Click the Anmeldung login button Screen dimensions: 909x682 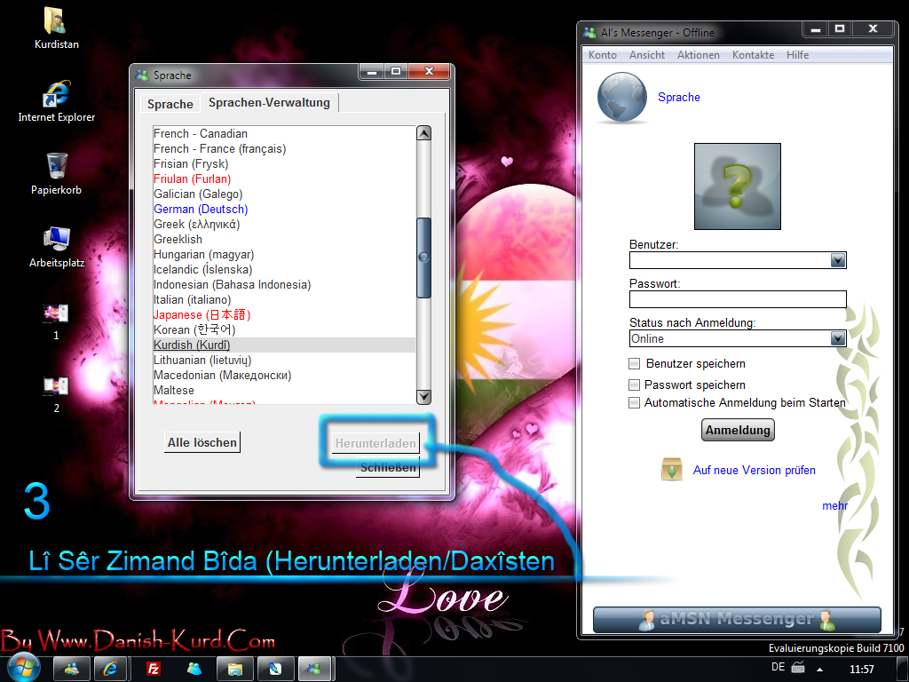tap(738, 430)
